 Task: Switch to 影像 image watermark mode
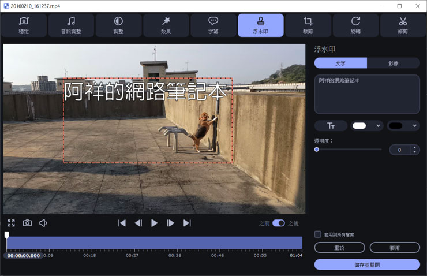coord(393,63)
